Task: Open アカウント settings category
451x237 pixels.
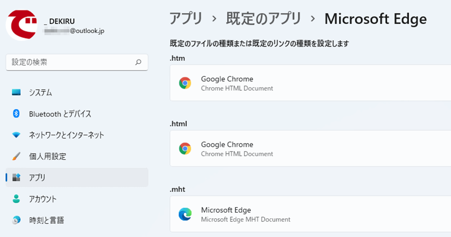Action: (77, 199)
